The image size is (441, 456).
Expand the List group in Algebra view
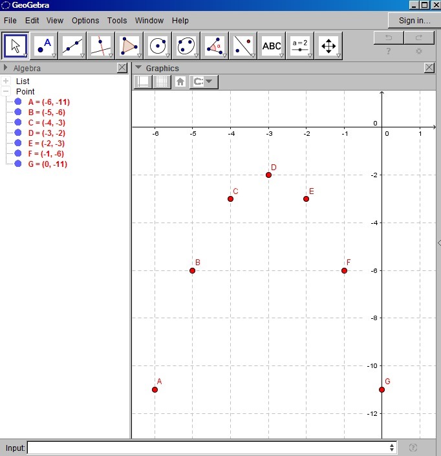[6, 81]
